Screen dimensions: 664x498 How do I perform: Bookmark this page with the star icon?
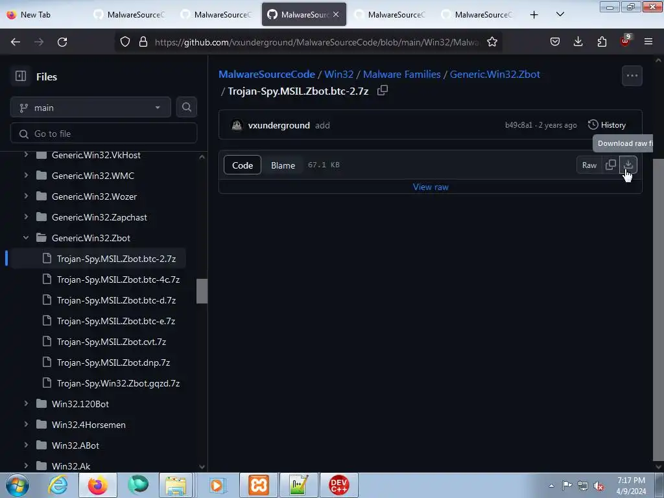click(x=492, y=42)
